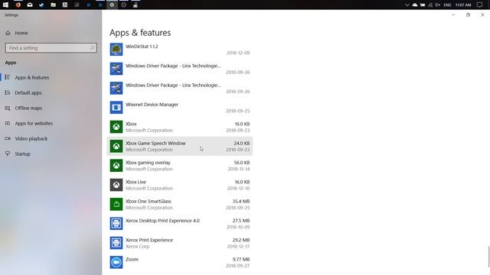The image size is (490, 275).
Task: Select the WinDirStat 1.1.2 tree icon
Action: coord(116,49)
